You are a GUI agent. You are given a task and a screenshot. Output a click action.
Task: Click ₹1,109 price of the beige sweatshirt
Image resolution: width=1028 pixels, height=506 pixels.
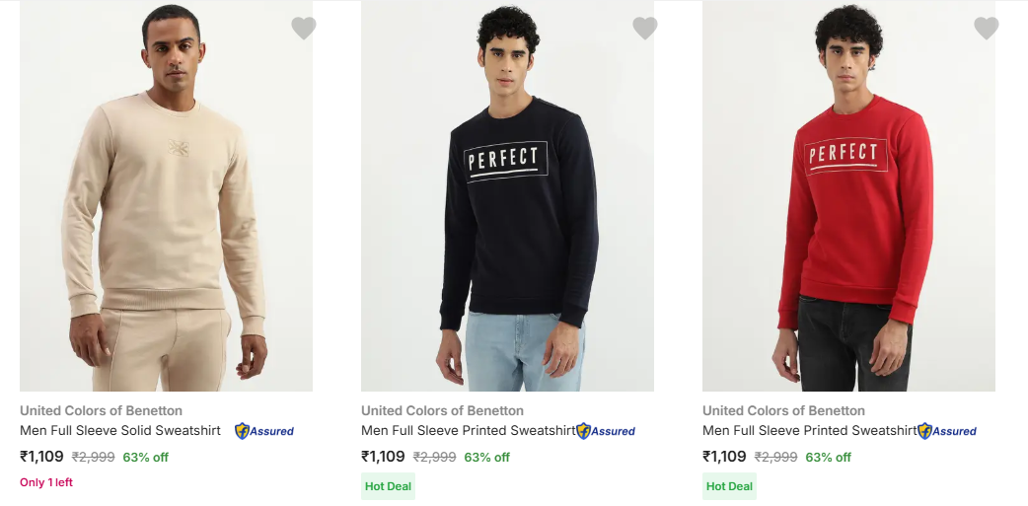[x=41, y=457]
